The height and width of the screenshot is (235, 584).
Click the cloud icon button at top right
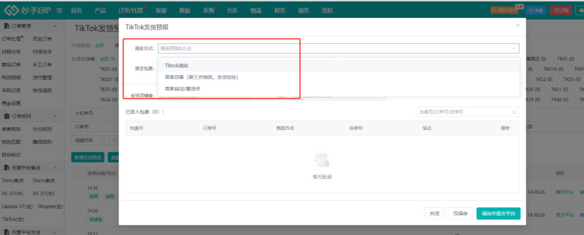point(581,10)
